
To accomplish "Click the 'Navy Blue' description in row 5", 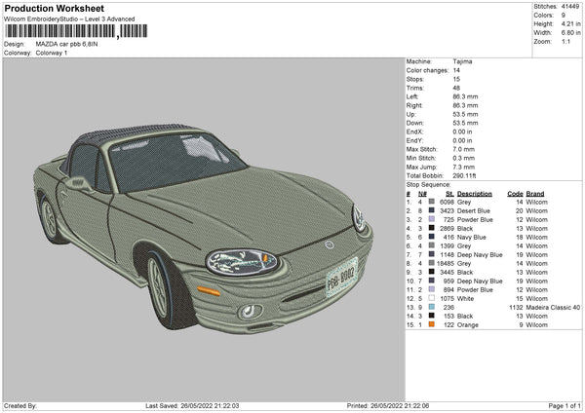I will (x=472, y=237).
